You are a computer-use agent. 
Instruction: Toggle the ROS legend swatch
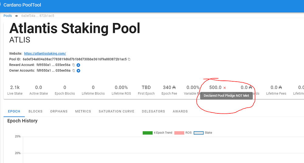pos(179,133)
